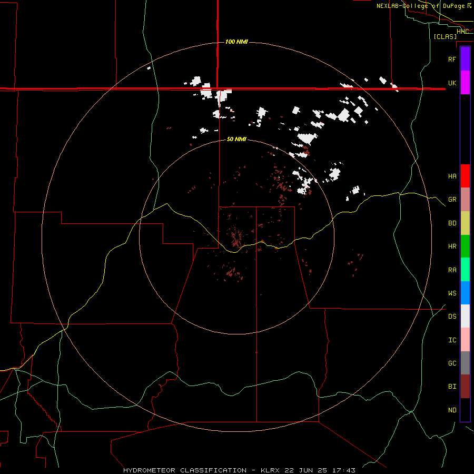The image size is (474, 474).
Task: Click the IC legend label
Action: tap(452, 340)
